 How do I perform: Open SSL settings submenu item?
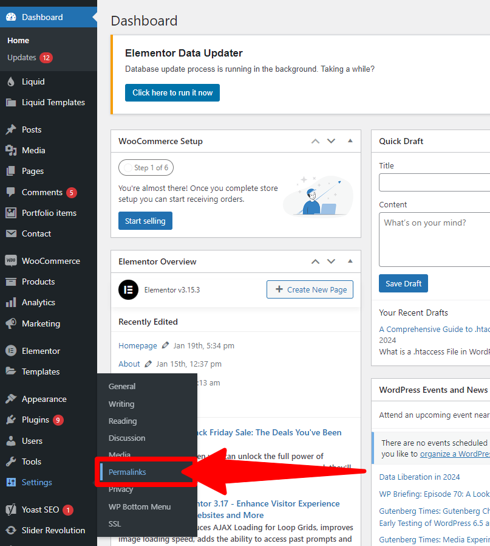click(x=115, y=524)
